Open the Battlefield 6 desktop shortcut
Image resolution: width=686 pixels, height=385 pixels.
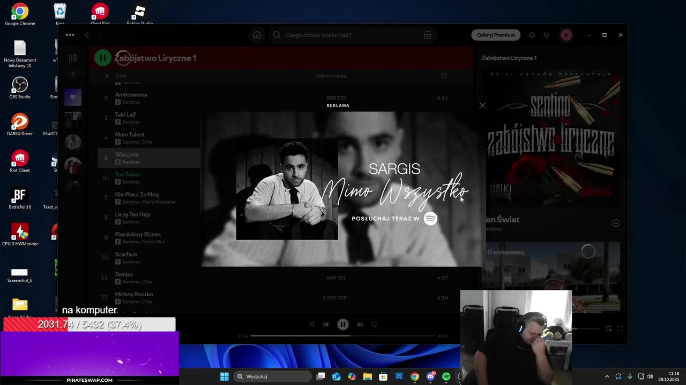[x=20, y=198]
